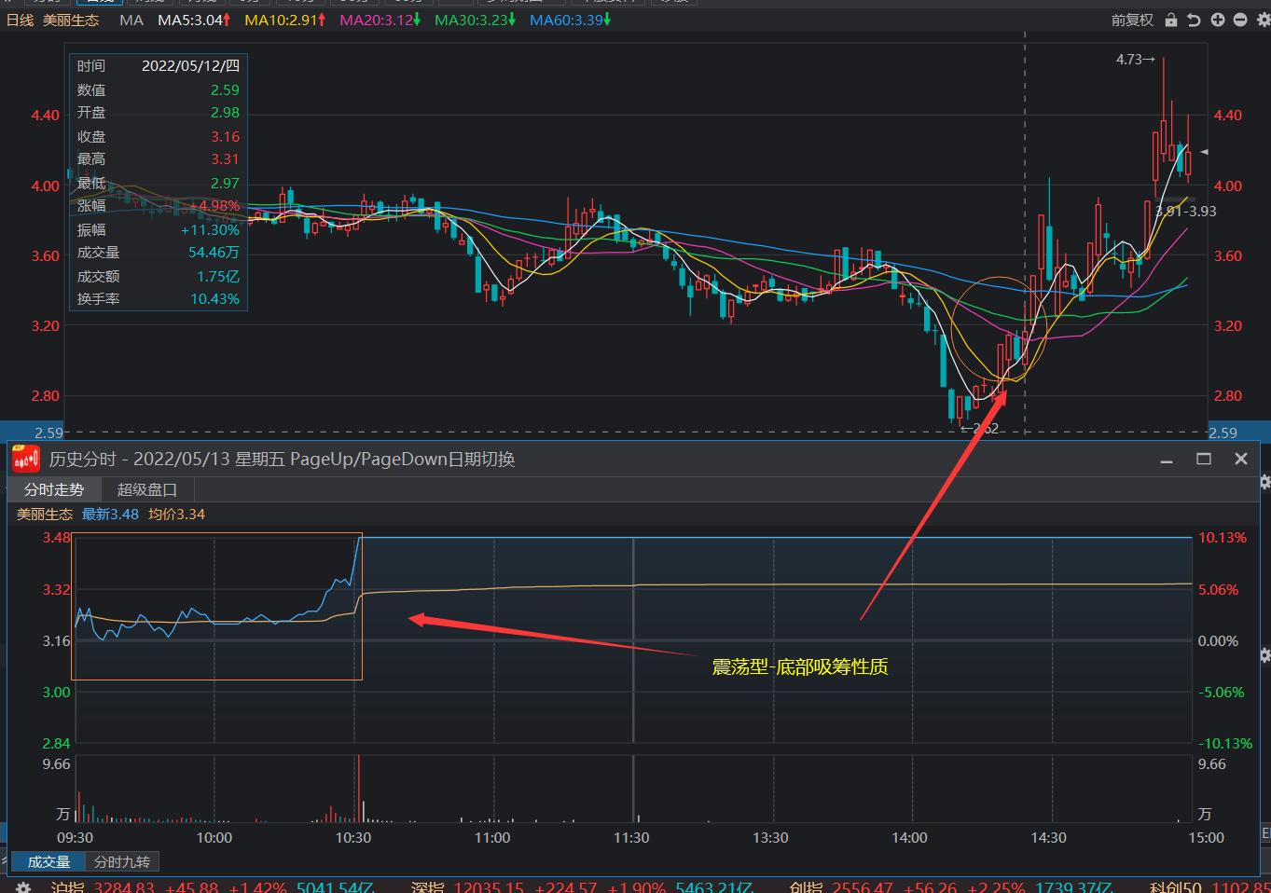The height and width of the screenshot is (893, 1271).
Task: Select the MA60:3.39 moving average label
Action: coord(571,20)
